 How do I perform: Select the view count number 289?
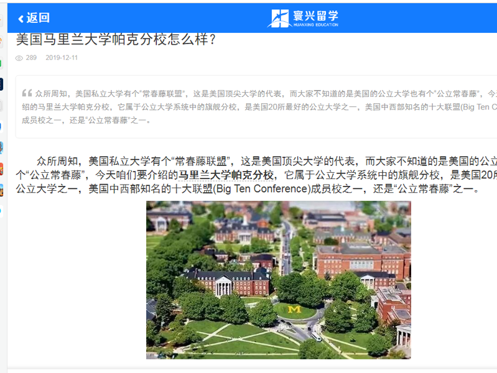[x=31, y=58]
